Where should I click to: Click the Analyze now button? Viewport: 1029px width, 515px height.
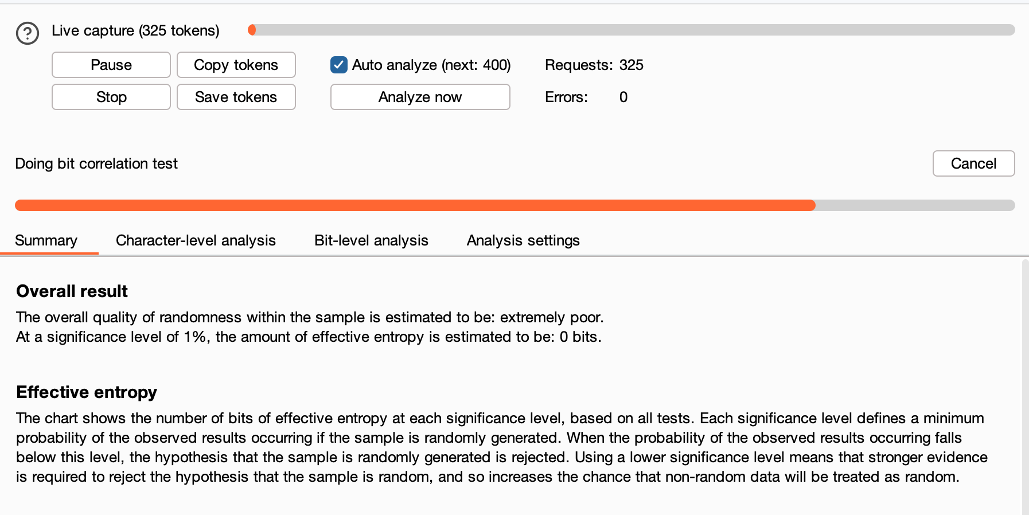pos(420,97)
